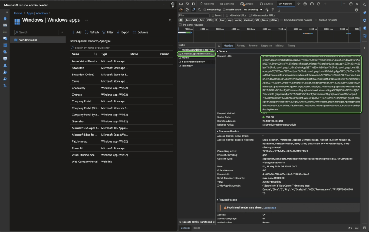Stop recording the network log

pos(181,10)
